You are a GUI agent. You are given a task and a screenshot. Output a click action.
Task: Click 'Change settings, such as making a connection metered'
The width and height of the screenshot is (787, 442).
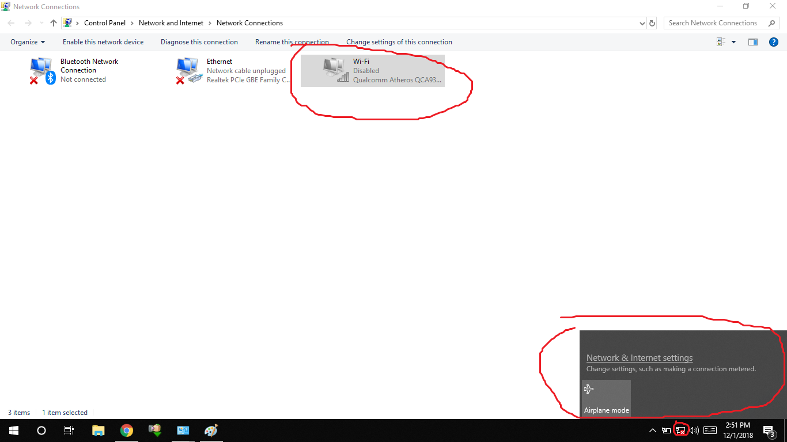[x=671, y=369]
